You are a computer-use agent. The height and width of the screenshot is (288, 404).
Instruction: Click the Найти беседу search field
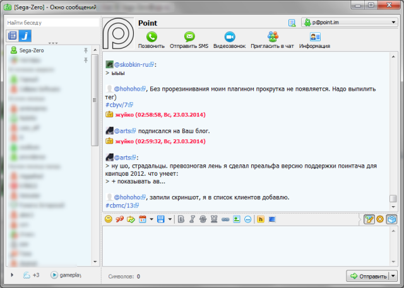(50, 23)
